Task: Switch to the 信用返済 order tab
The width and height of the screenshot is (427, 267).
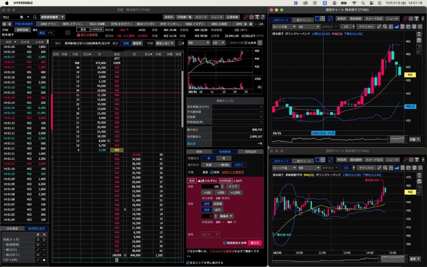Action: tap(251, 152)
